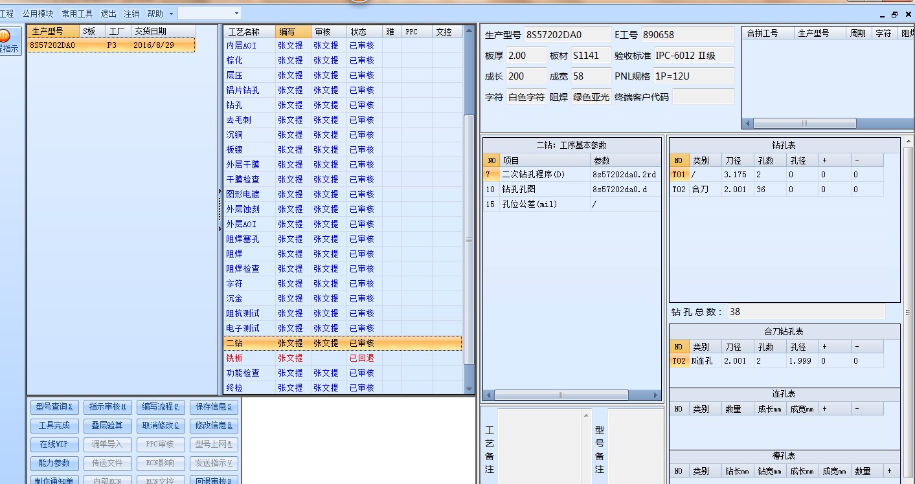Viewport: 915px width, 484px height.
Task: Select the 沉铜 process row
Action: coord(344,135)
